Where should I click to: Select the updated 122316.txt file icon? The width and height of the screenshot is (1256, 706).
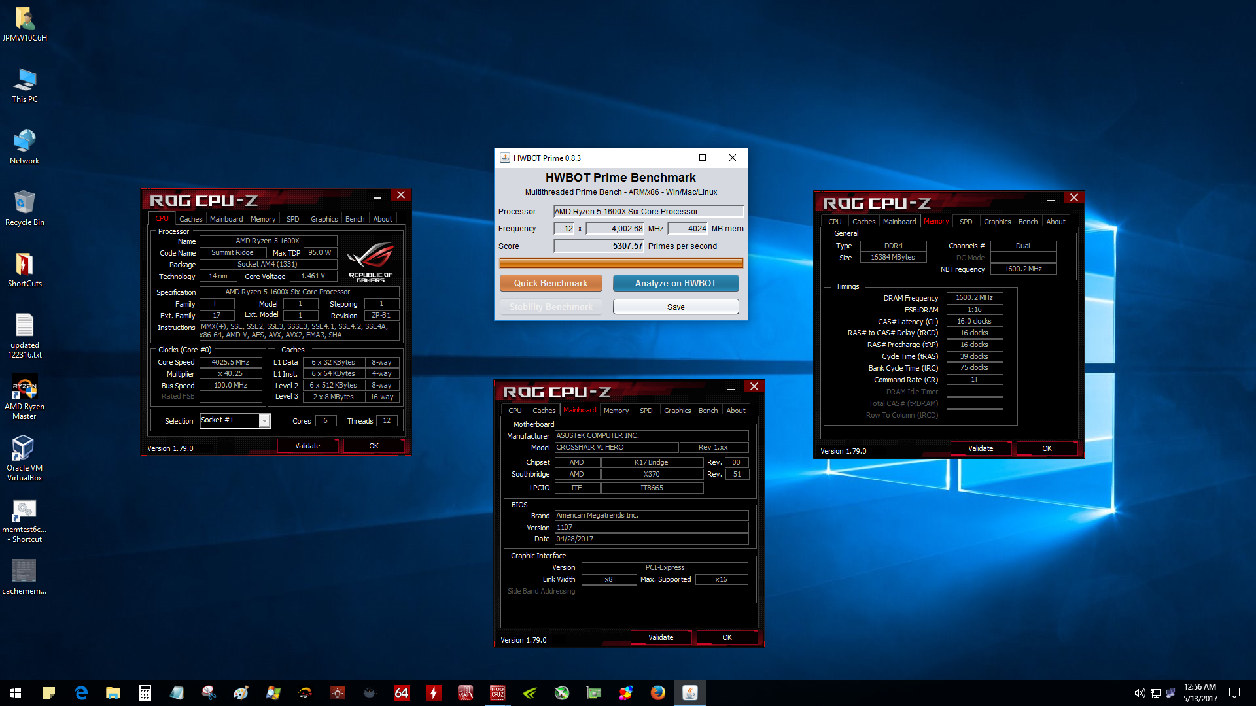[24, 336]
